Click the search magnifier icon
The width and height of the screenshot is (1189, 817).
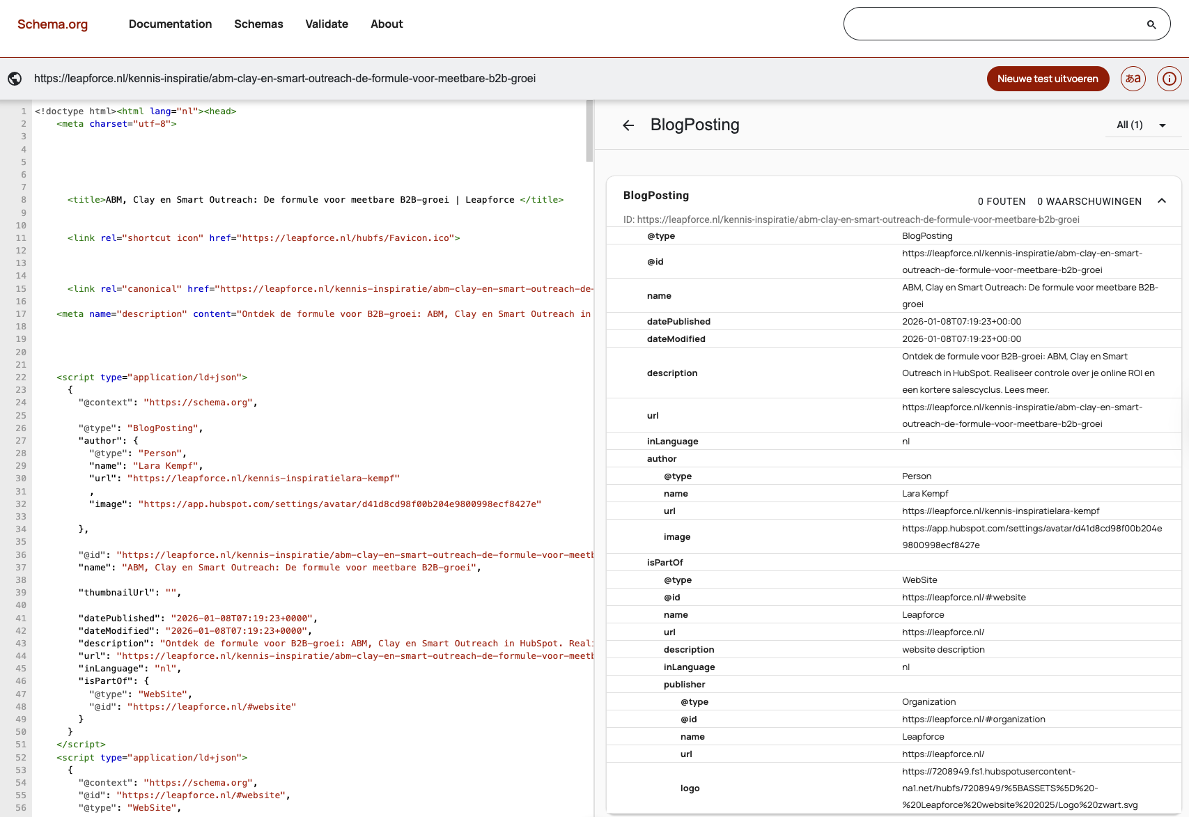pyautogui.click(x=1151, y=24)
